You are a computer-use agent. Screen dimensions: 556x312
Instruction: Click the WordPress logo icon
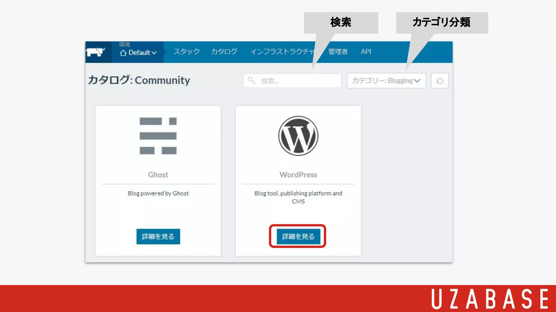[298, 136]
